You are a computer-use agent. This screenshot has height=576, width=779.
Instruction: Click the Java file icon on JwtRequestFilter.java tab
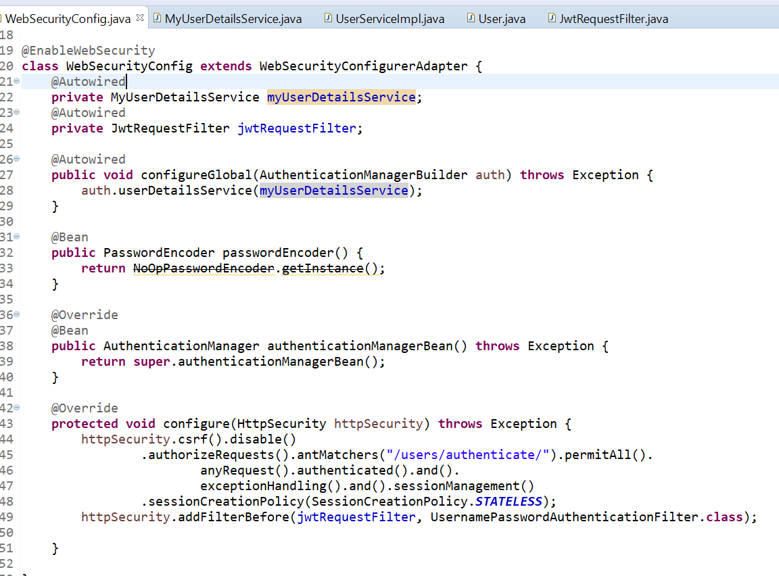[x=551, y=18]
